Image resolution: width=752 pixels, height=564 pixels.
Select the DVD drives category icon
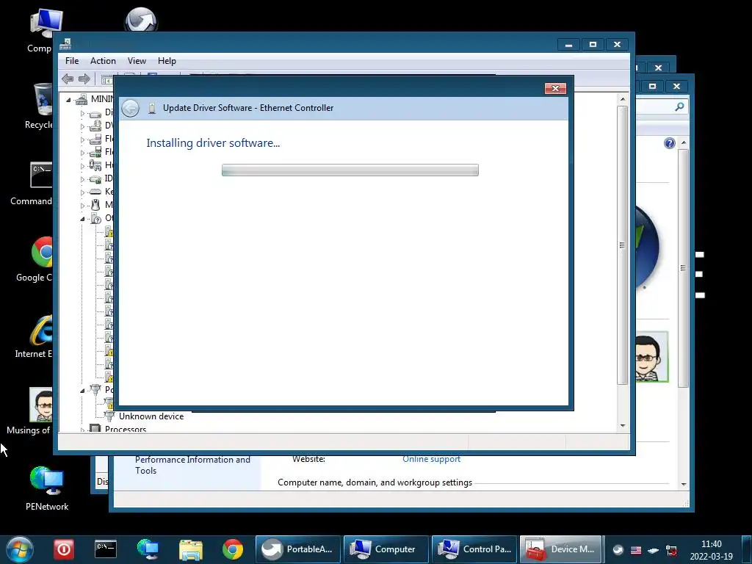click(95, 126)
